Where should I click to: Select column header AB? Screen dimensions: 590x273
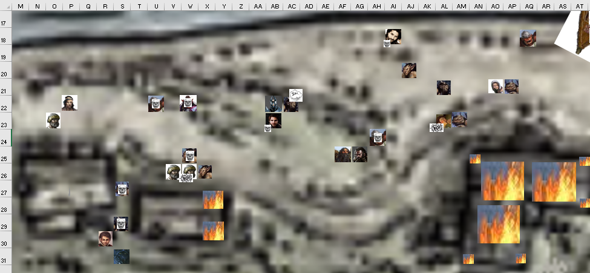[x=275, y=7]
